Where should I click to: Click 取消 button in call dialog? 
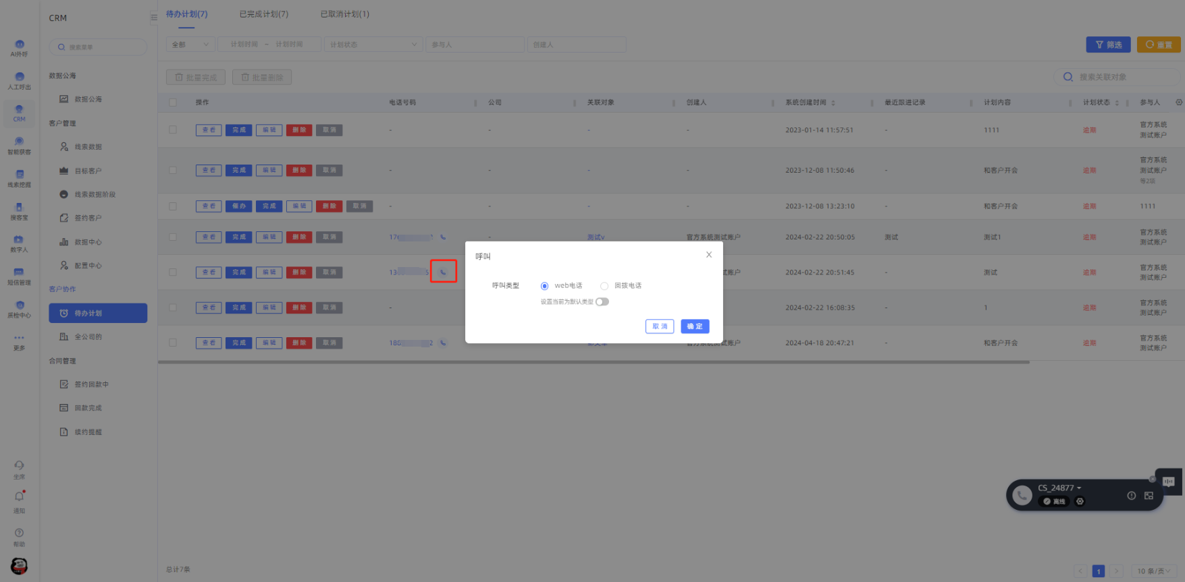(x=659, y=326)
